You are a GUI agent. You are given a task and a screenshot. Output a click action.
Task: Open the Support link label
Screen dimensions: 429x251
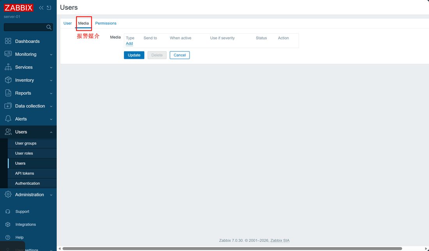(x=22, y=212)
